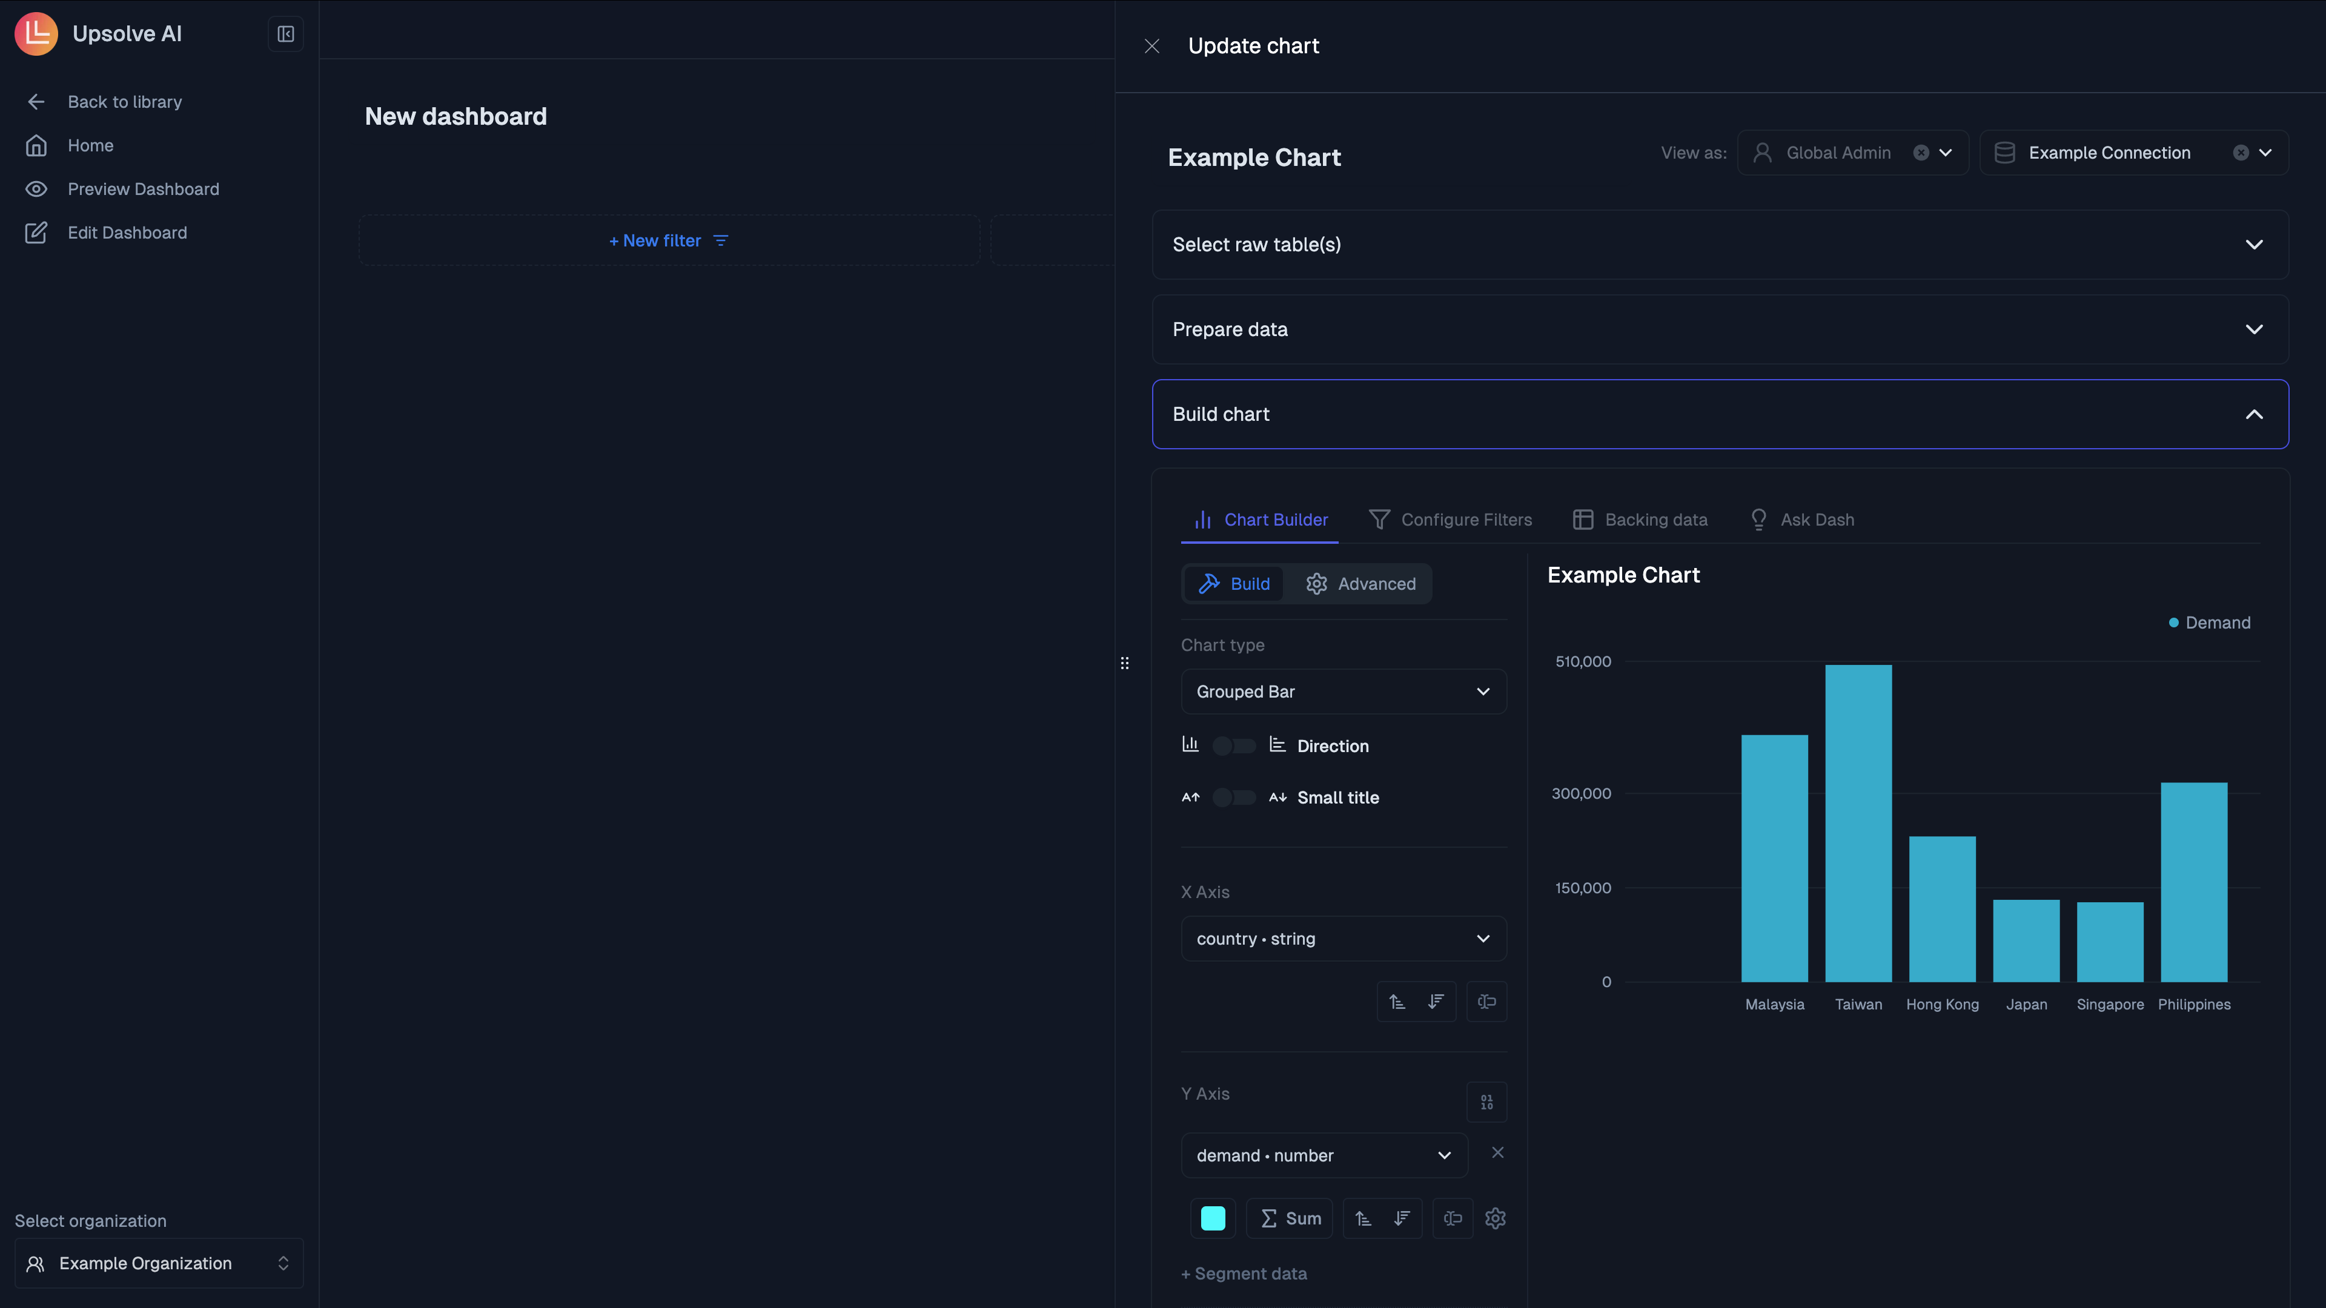Open the Ask Dash lightbulb tab

(x=1802, y=519)
